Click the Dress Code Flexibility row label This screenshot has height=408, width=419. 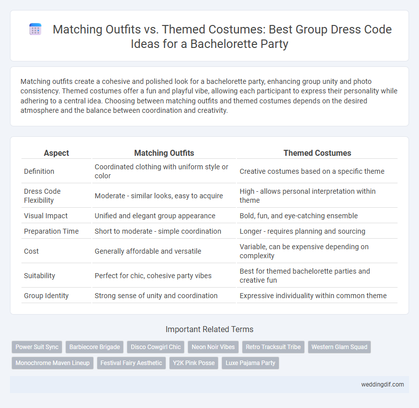coord(42,196)
